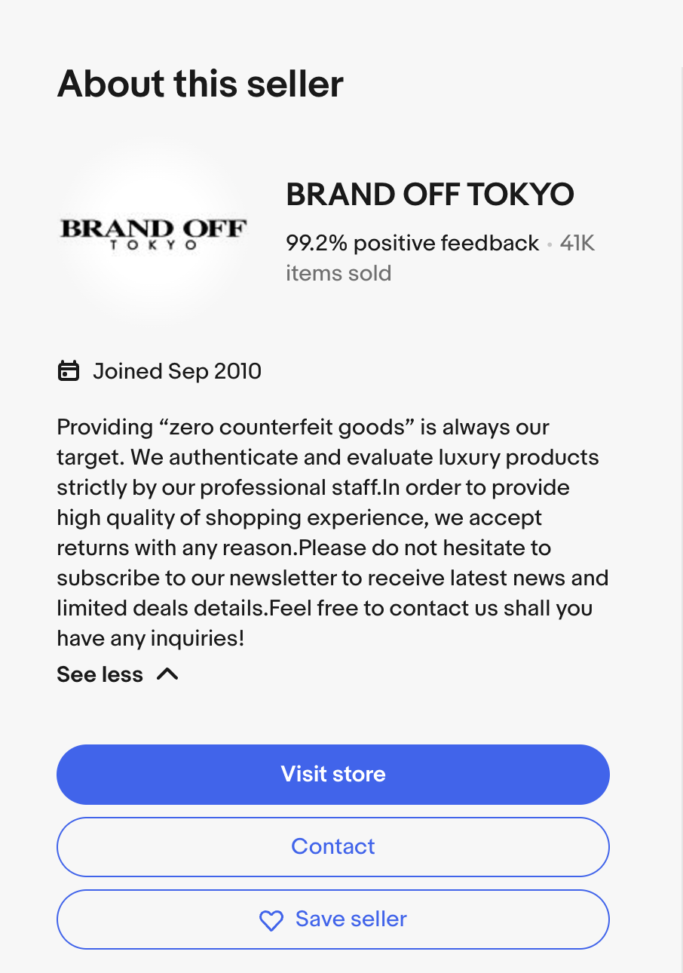Open the BRAND OFF TOKYO seller name link
This screenshot has height=973, width=683.
point(430,195)
